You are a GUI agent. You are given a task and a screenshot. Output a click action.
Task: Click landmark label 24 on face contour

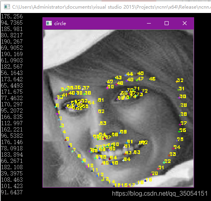(177, 147)
